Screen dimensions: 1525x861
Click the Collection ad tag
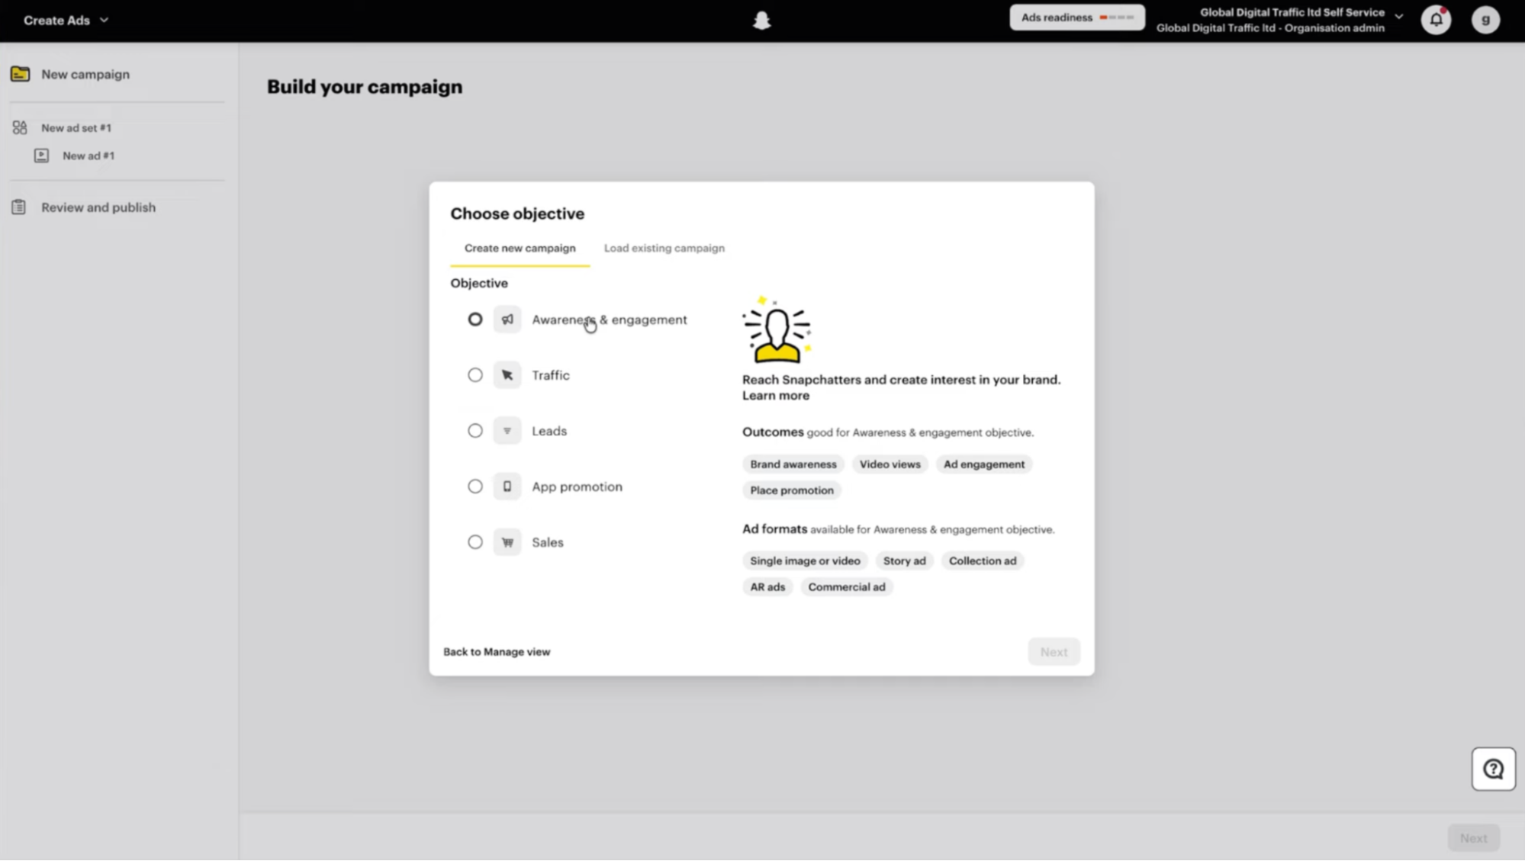pyautogui.click(x=983, y=561)
